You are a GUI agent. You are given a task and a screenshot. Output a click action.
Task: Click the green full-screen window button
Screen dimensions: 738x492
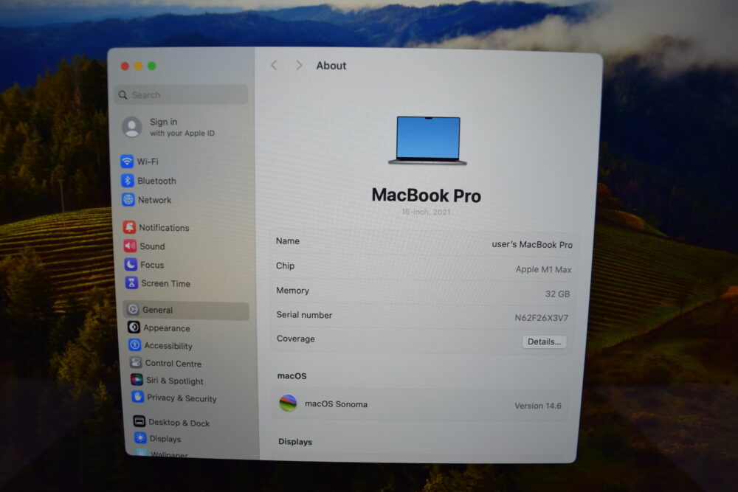coord(151,66)
